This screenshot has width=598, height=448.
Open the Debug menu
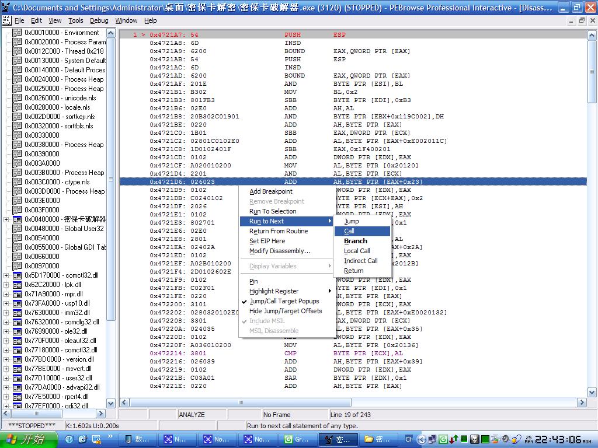click(99, 20)
